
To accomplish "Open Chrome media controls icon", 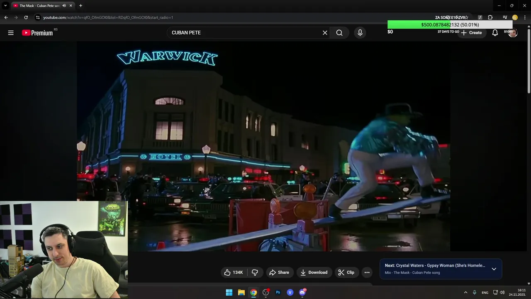I will (x=505, y=17).
